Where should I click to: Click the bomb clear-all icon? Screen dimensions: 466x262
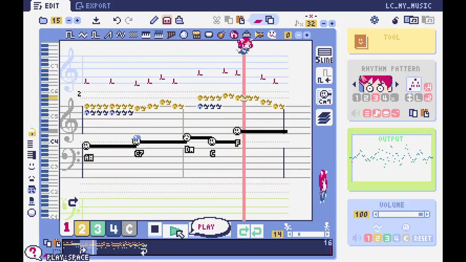395,20
